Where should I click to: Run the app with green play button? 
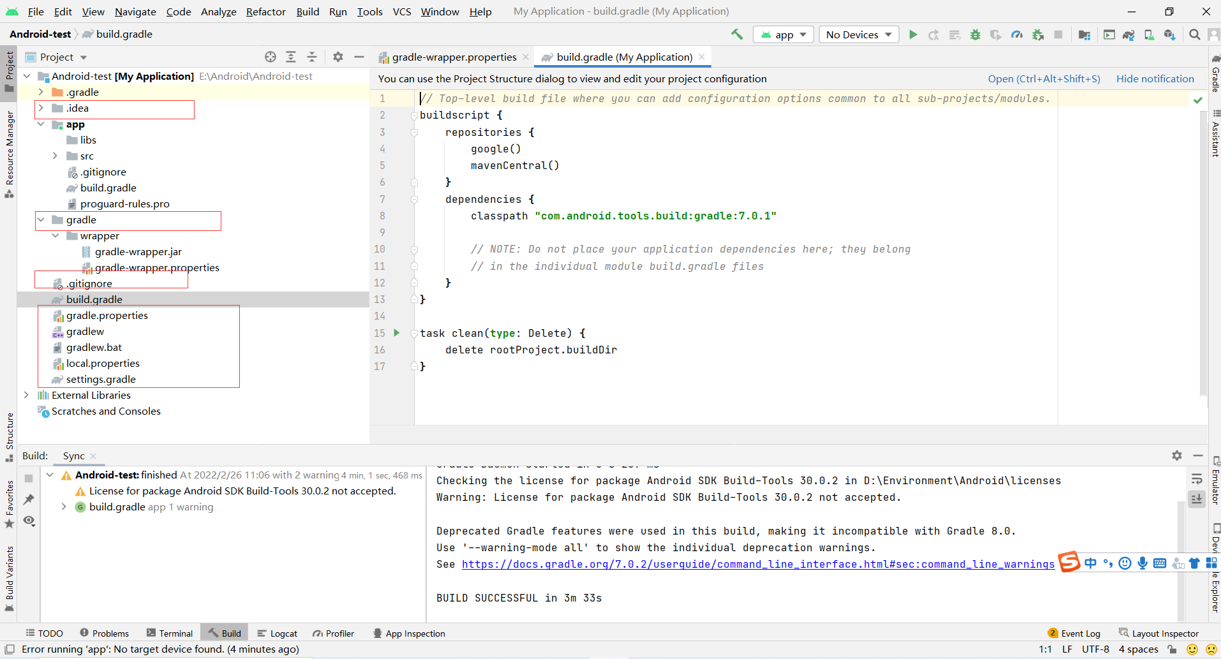pyautogui.click(x=913, y=34)
